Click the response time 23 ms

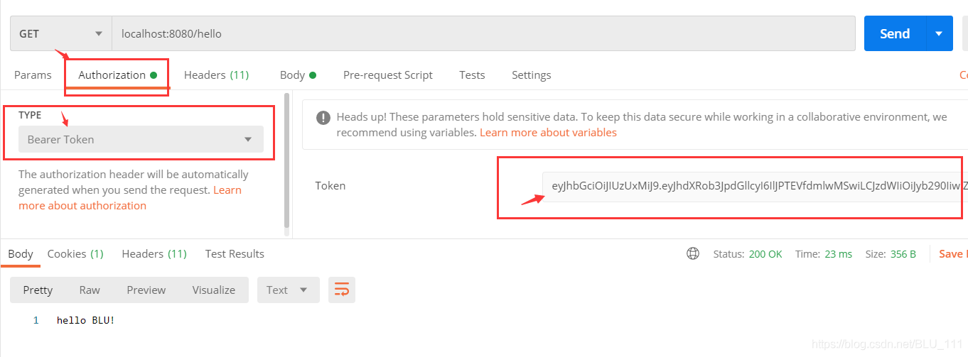pyautogui.click(x=839, y=254)
